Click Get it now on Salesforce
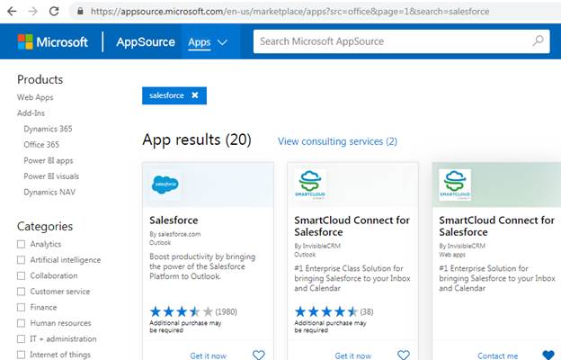Viewport: 561px width, 360px height. (x=208, y=355)
